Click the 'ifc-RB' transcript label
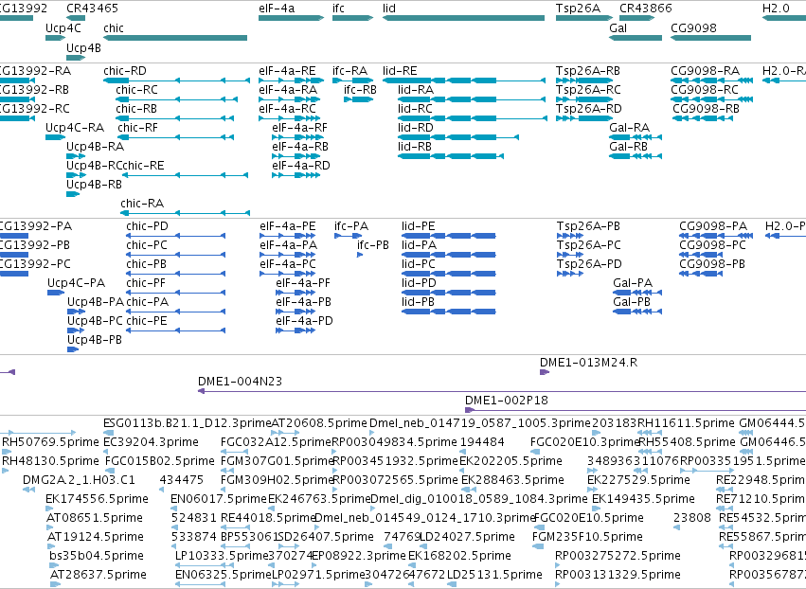Viewport: 806px width, 589px height. coord(360,89)
